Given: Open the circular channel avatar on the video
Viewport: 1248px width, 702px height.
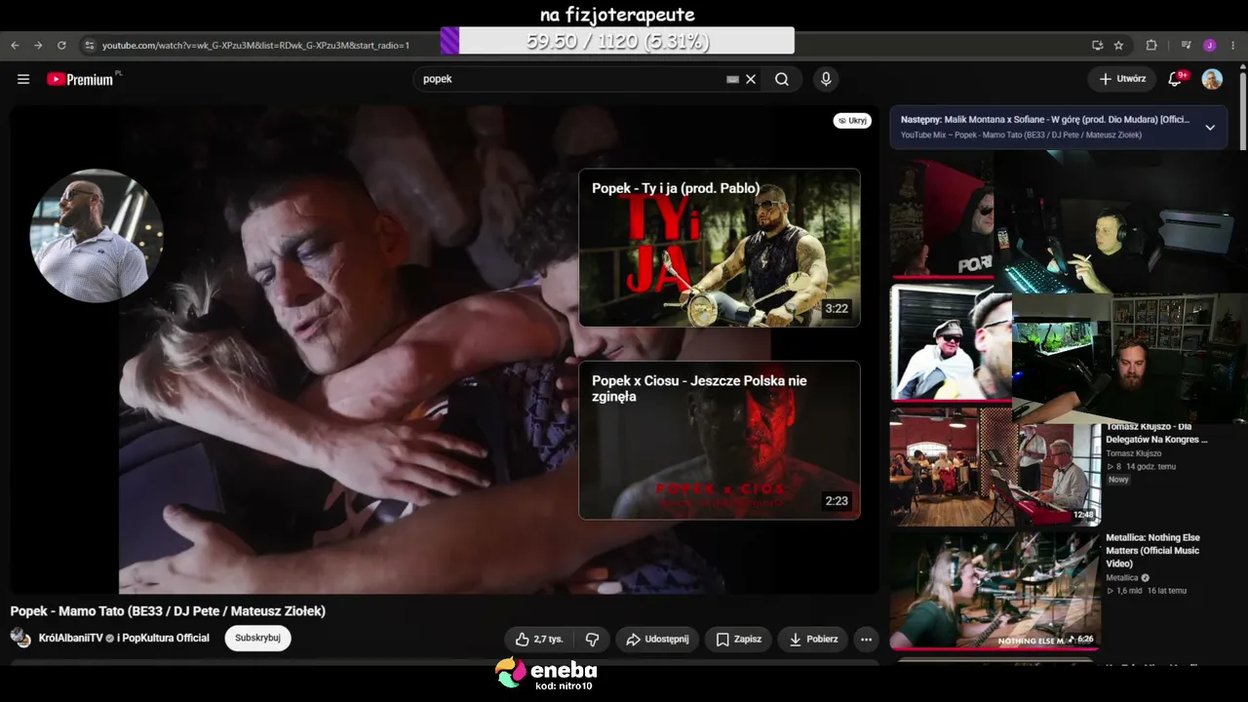Looking at the screenshot, I should click(x=96, y=236).
